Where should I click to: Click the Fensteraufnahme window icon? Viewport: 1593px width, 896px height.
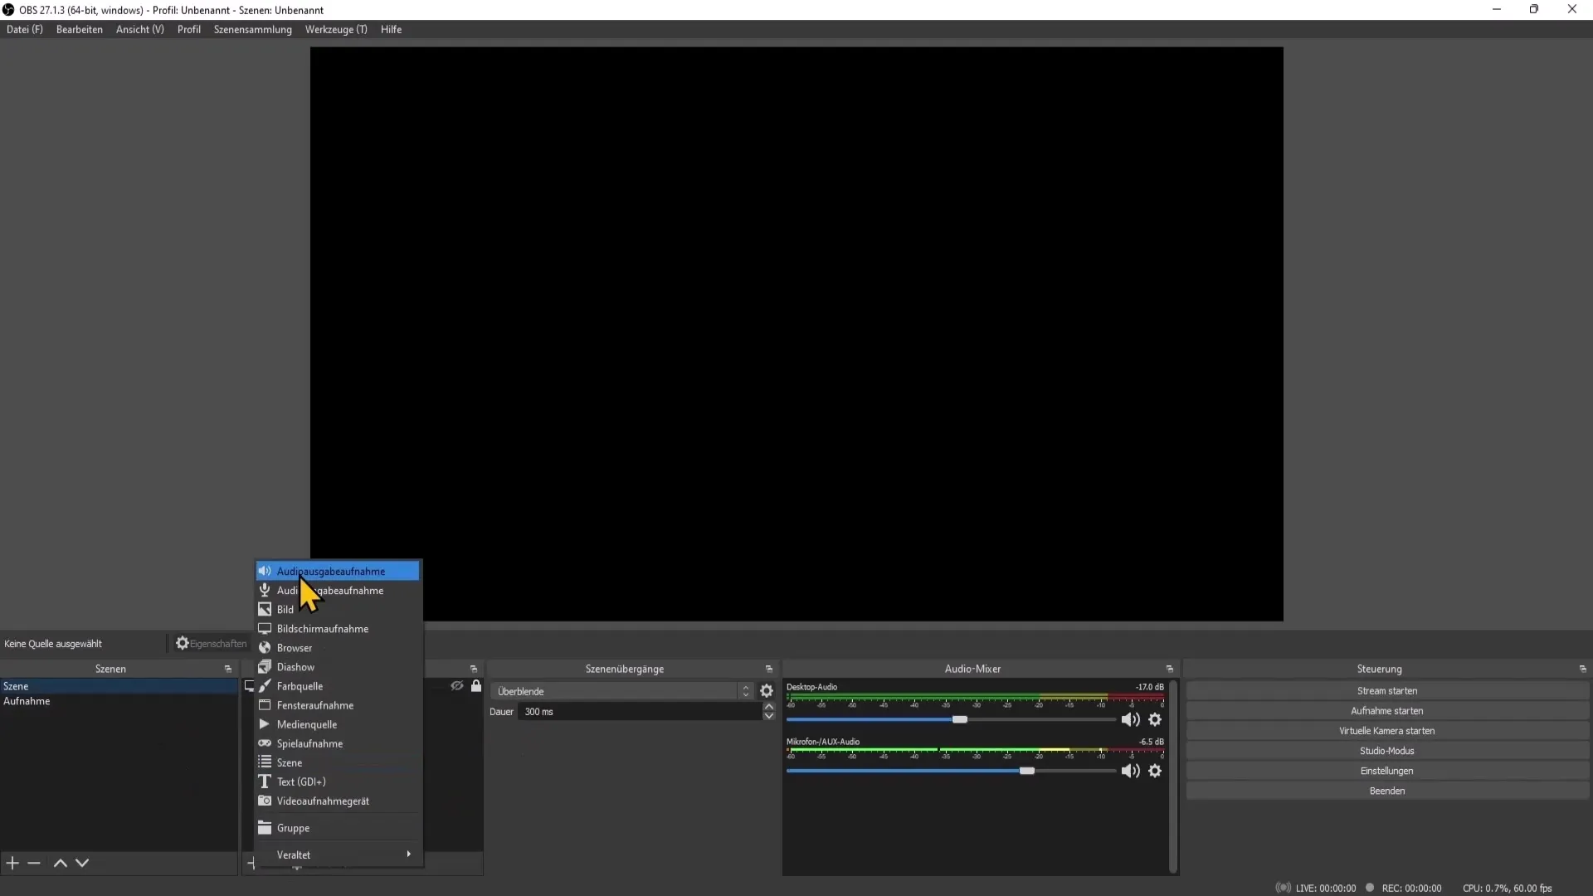click(x=265, y=705)
